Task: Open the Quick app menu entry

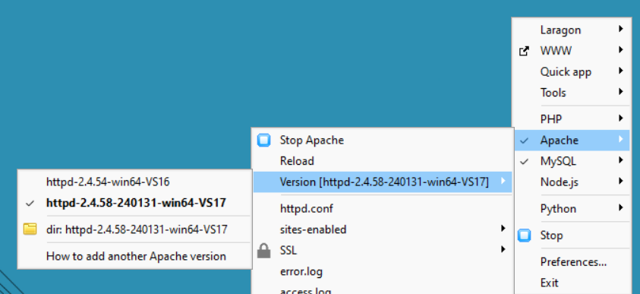Action: coord(572,72)
